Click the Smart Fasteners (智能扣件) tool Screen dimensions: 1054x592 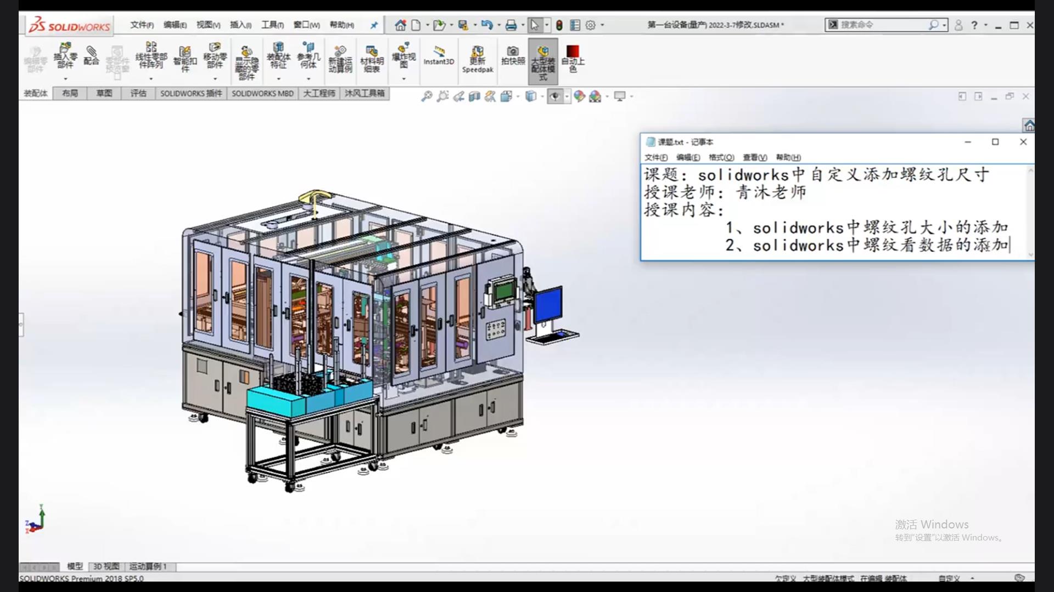(185, 59)
